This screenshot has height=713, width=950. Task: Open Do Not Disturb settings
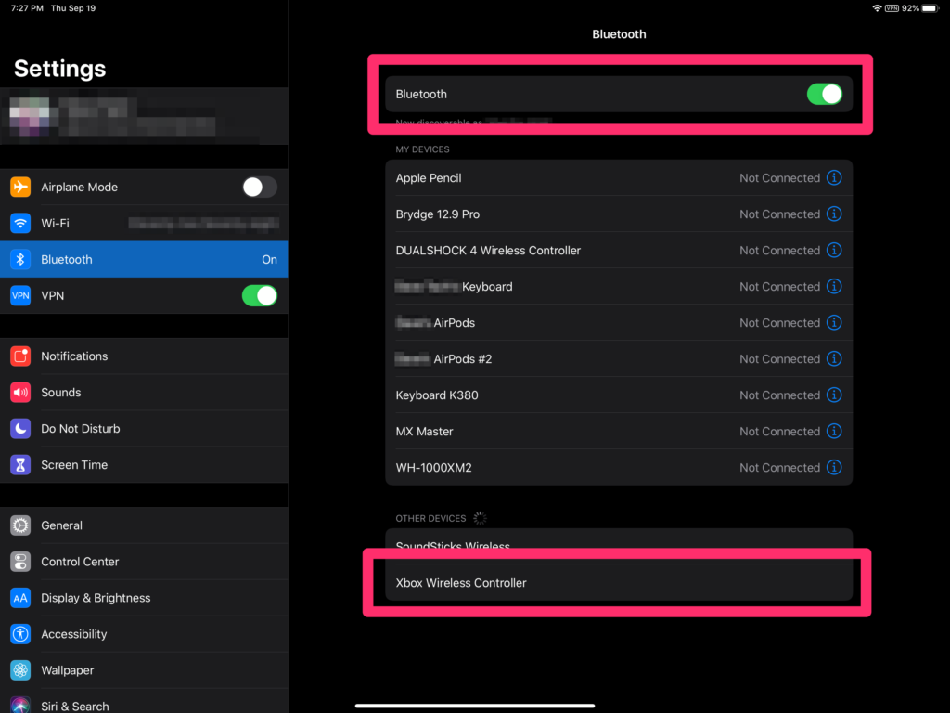(144, 429)
